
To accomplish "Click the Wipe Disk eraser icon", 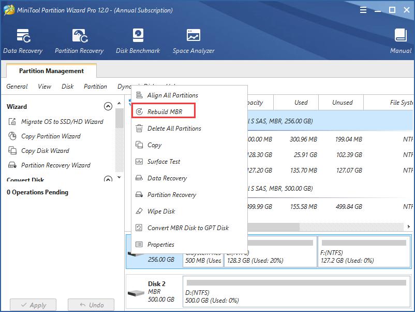I will (x=139, y=211).
